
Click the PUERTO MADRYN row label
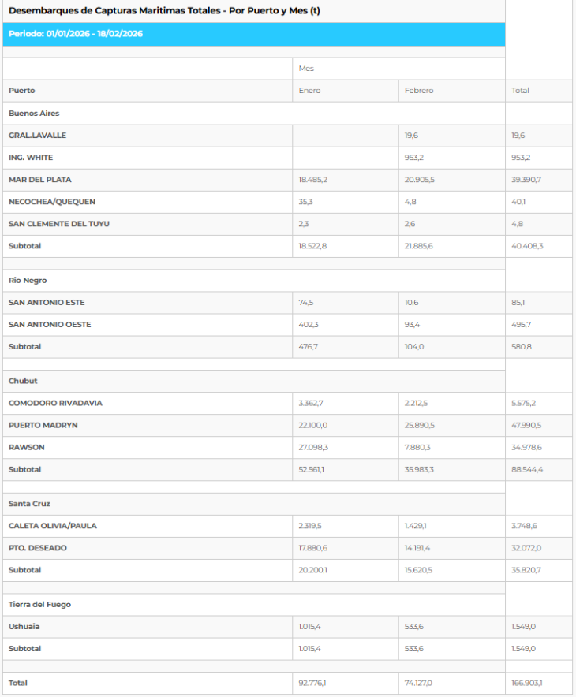(43, 426)
